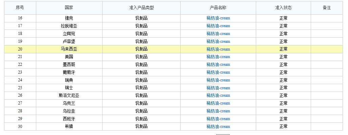Click 正常 status in 葡萄牙 row
This screenshot has width=348, height=135.
tap(283, 72)
